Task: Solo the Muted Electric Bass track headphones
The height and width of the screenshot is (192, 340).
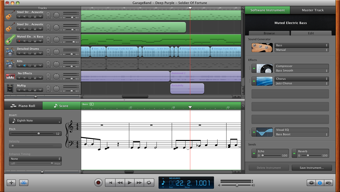Action: tap(30, 41)
